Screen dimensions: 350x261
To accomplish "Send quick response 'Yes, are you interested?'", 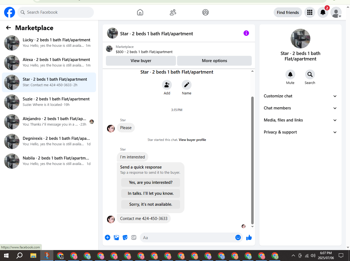I will (151, 182).
